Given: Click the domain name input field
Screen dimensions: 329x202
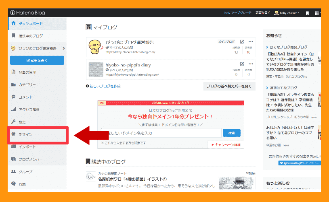Looking at the screenshot, I should point(161,133).
